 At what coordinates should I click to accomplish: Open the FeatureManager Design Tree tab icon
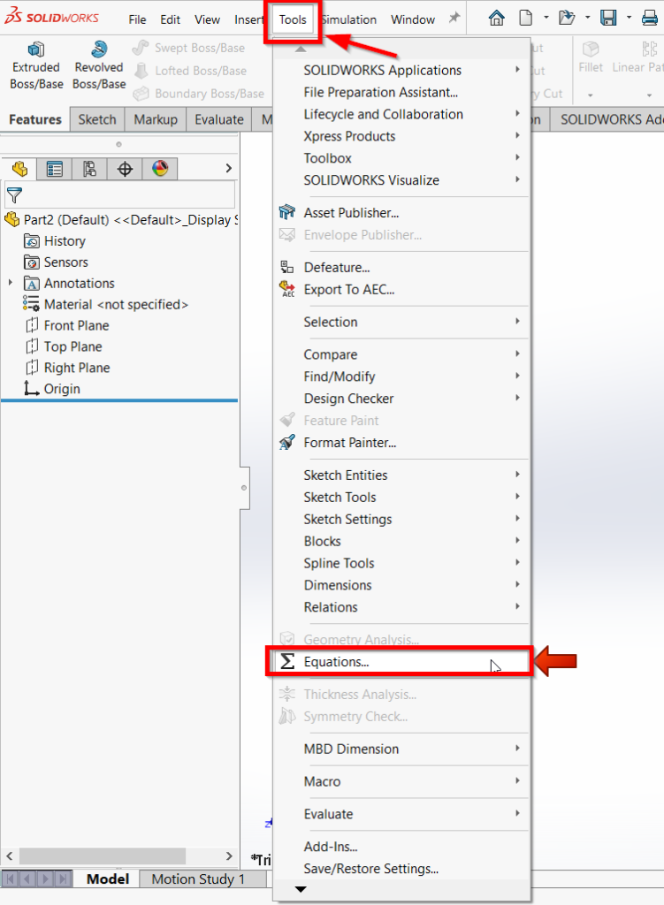pos(19,169)
